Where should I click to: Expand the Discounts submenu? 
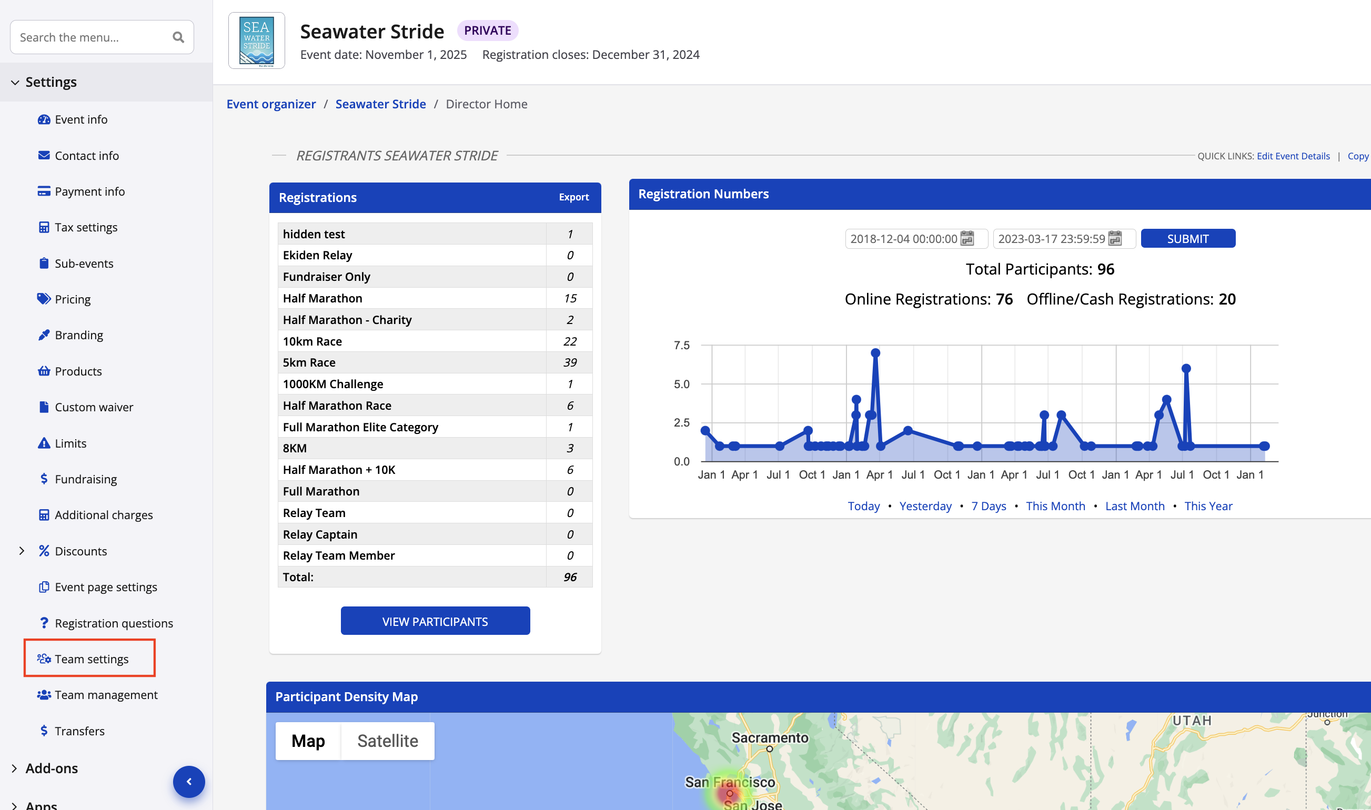coord(22,551)
